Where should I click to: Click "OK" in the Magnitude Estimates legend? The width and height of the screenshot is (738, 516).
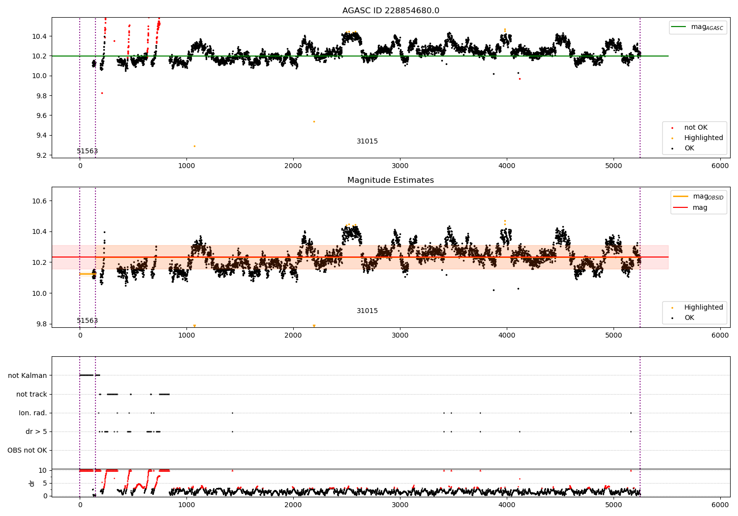click(689, 318)
